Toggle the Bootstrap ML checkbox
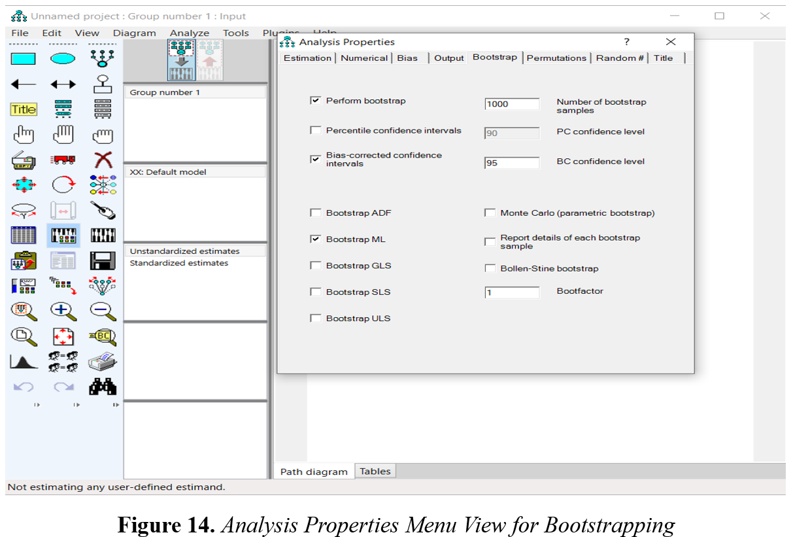The image size is (793, 537). [316, 239]
